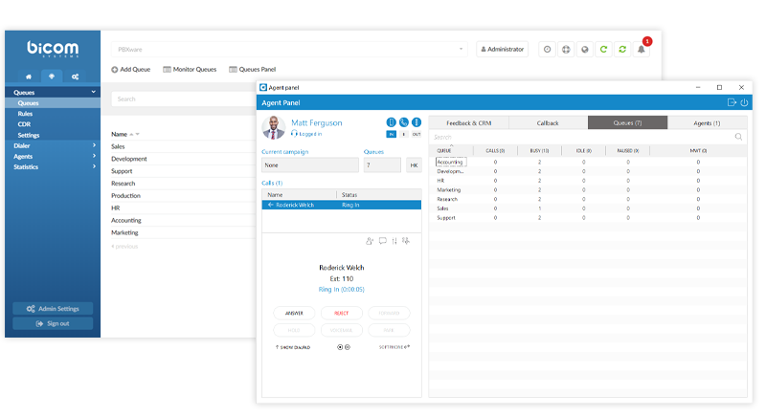
Task: Click the gears settings icon in sidebar
Action: tap(76, 76)
